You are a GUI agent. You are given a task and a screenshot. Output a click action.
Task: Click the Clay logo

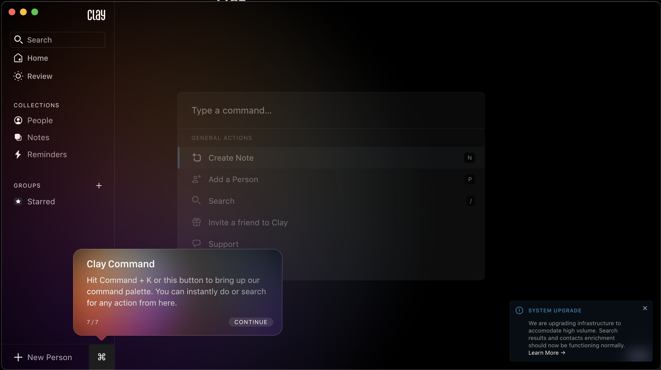[96, 15]
